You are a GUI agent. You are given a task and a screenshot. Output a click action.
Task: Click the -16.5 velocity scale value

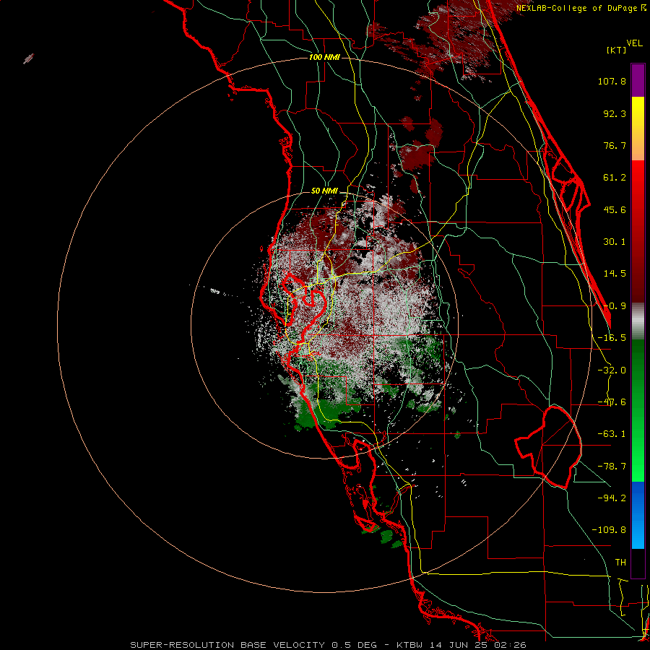pyautogui.click(x=612, y=338)
